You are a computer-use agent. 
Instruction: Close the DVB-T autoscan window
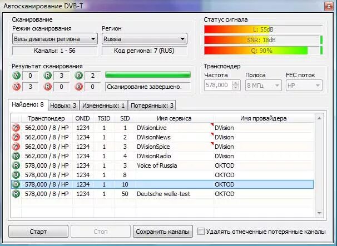click(329, 6)
